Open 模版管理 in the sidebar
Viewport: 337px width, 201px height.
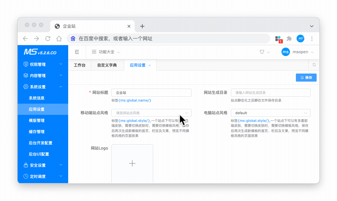pyautogui.click(x=37, y=120)
